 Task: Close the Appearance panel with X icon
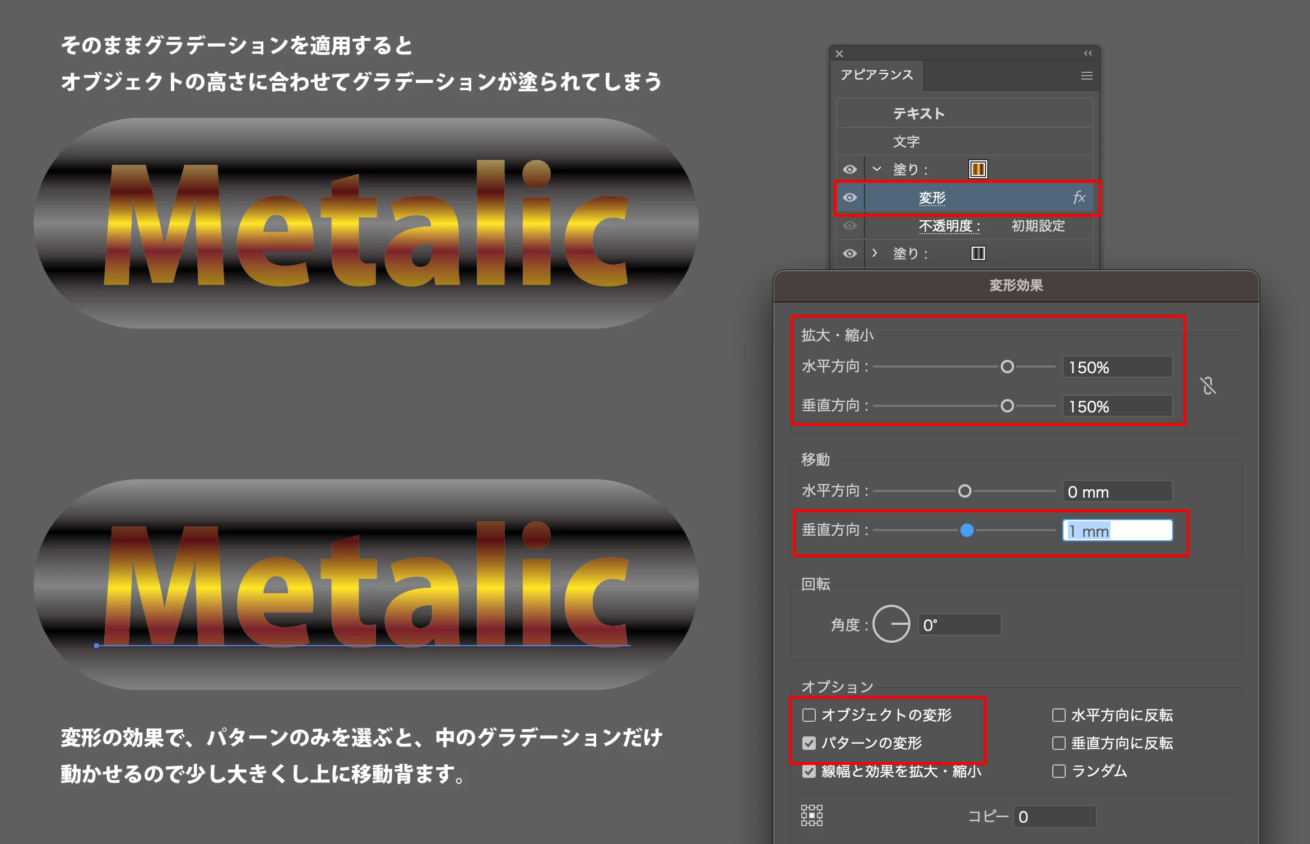(839, 54)
